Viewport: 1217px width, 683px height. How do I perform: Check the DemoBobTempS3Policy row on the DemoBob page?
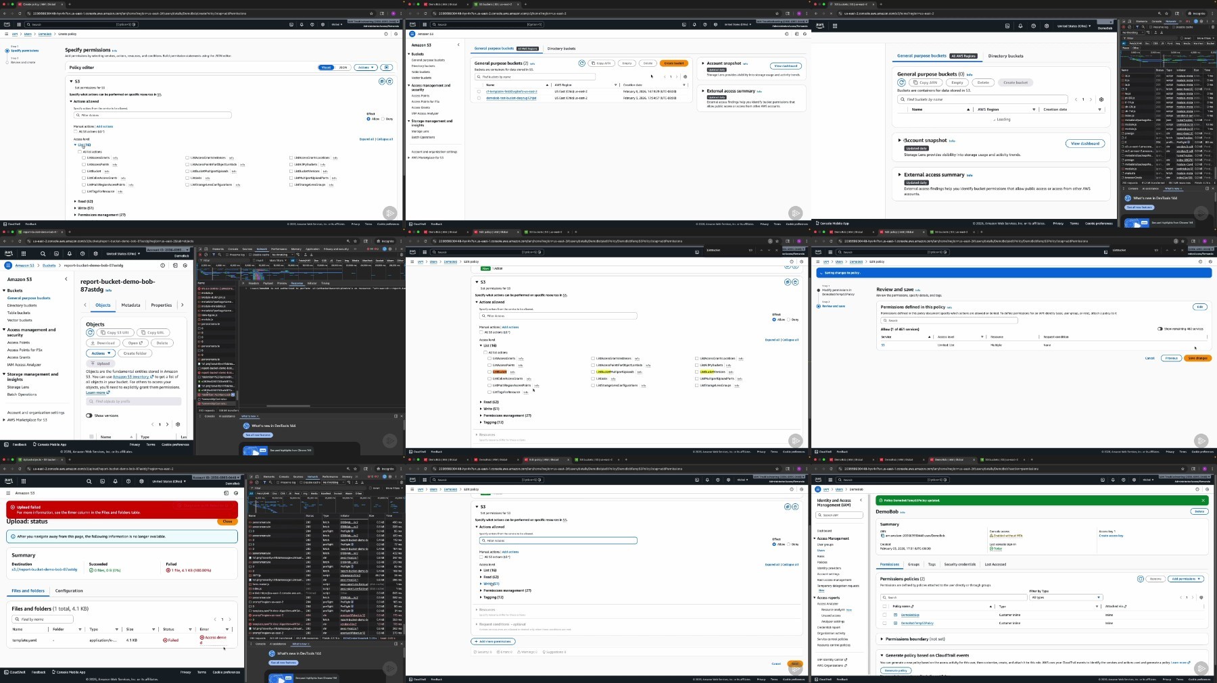coord(884,623)
